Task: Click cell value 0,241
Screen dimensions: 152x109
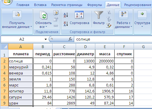Action: pyautogui.click(x=43, y=67)
